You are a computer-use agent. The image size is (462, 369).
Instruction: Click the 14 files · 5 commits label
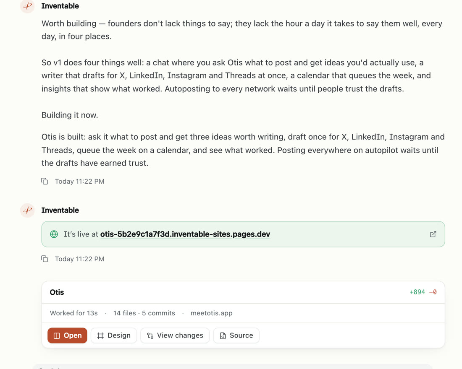click(144, 313)
